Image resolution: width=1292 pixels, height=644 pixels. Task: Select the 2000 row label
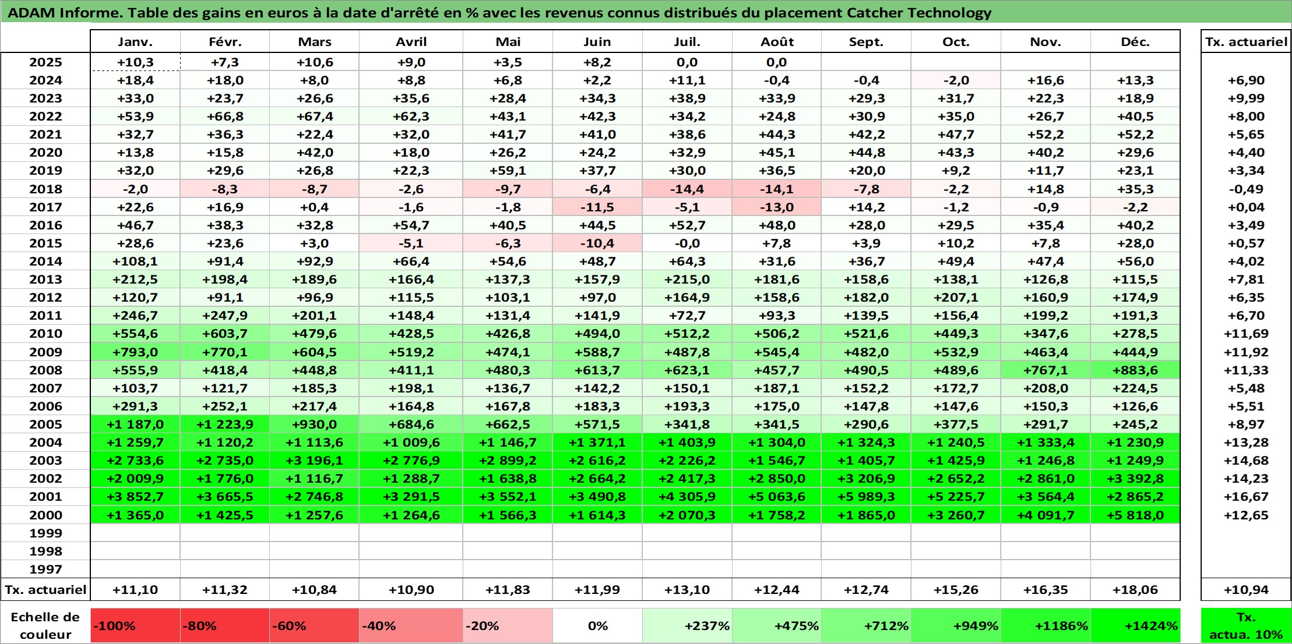(45, 515)
